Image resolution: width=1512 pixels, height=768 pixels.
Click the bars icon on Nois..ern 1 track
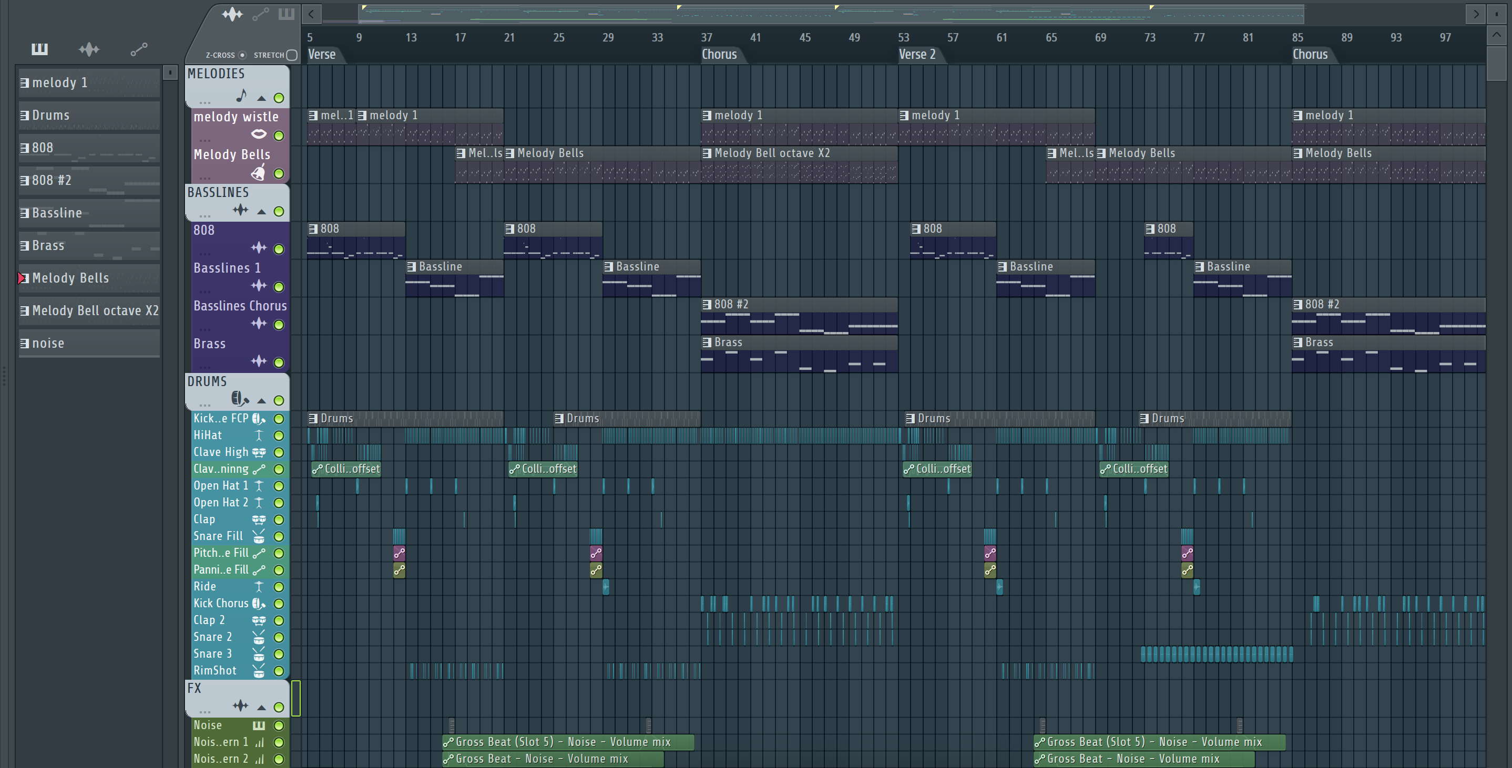(259, 743)
